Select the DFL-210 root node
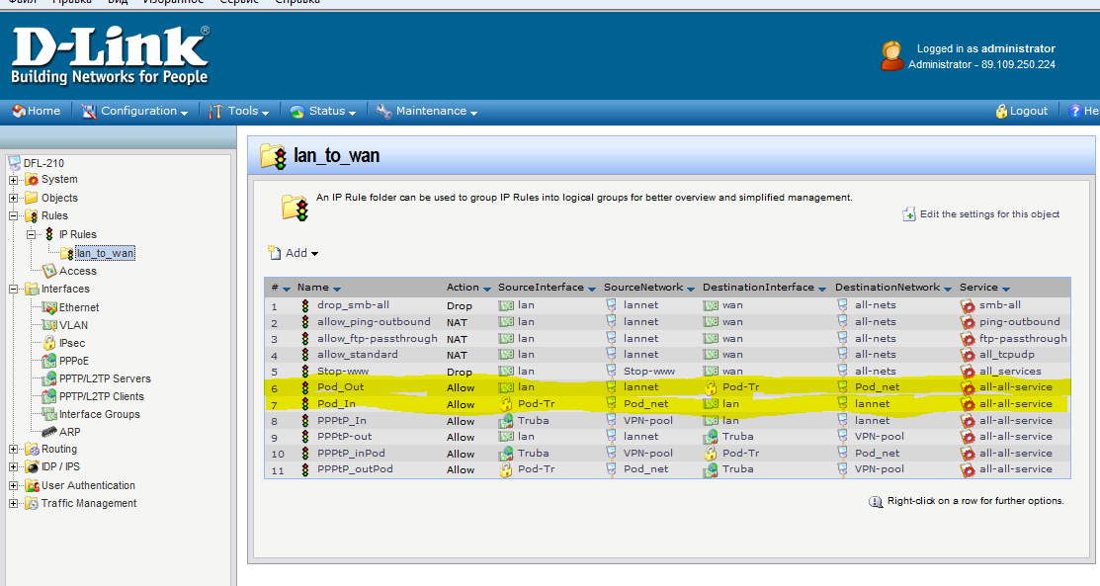The image size is (1100, 586). click(43, 163)
